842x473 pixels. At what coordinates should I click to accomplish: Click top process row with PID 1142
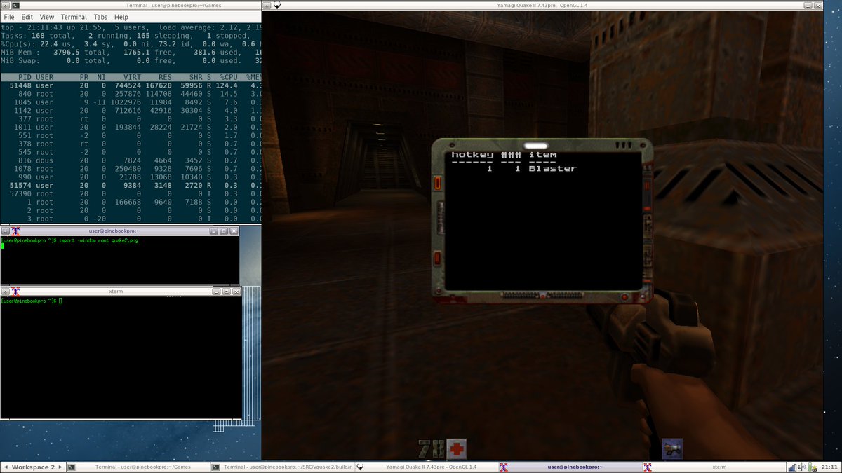tap(131, 111)
